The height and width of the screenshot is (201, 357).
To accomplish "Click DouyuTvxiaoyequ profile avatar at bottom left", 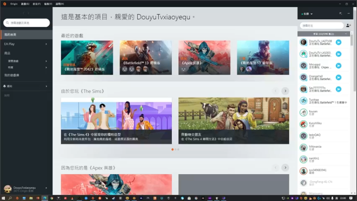I will click(x=8, y=189).
